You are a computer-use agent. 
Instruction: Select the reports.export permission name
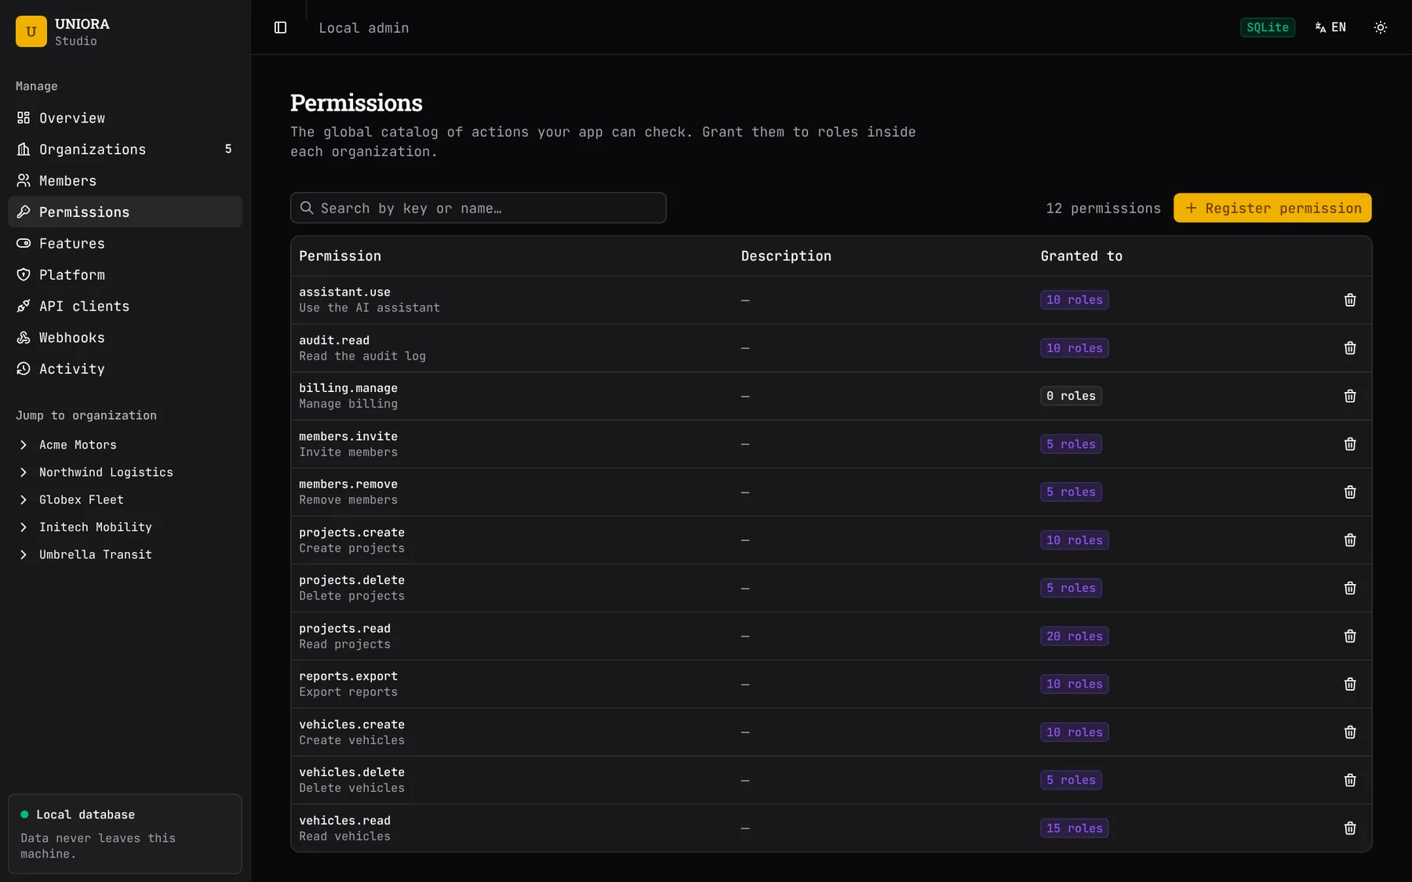(348, 676)
